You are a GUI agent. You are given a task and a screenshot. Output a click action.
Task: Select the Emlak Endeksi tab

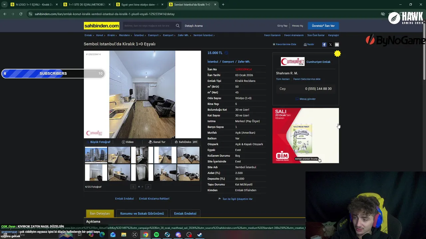pyautogui.click(x=185, y=213)
